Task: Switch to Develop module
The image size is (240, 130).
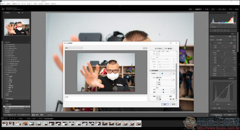Action: (199, 9)
